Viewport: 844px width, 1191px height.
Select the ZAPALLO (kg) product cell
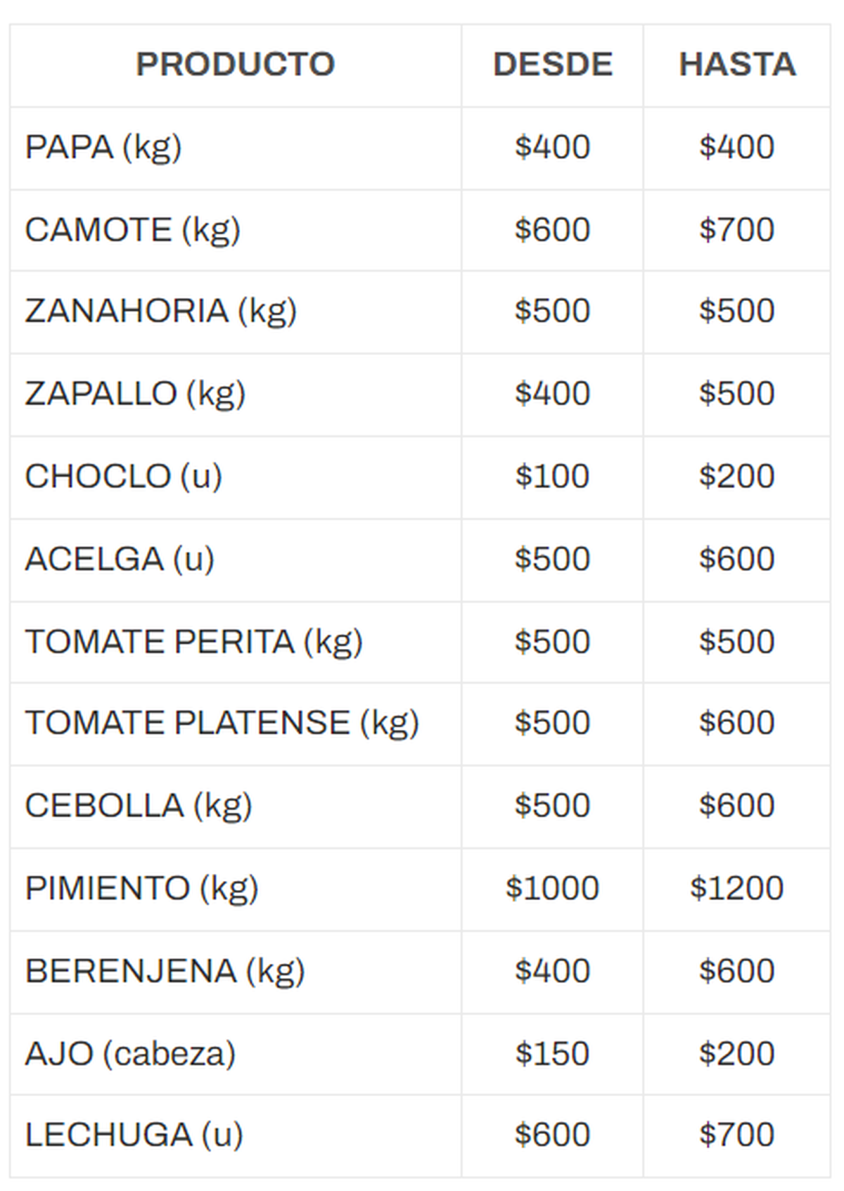click(x=136, y=394)
